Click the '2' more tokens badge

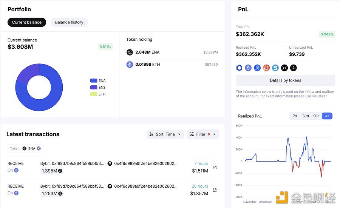click(x=293, y=68)
